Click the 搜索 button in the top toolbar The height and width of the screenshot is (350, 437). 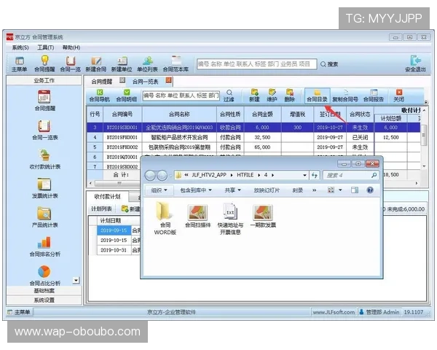tap(328, 64)
